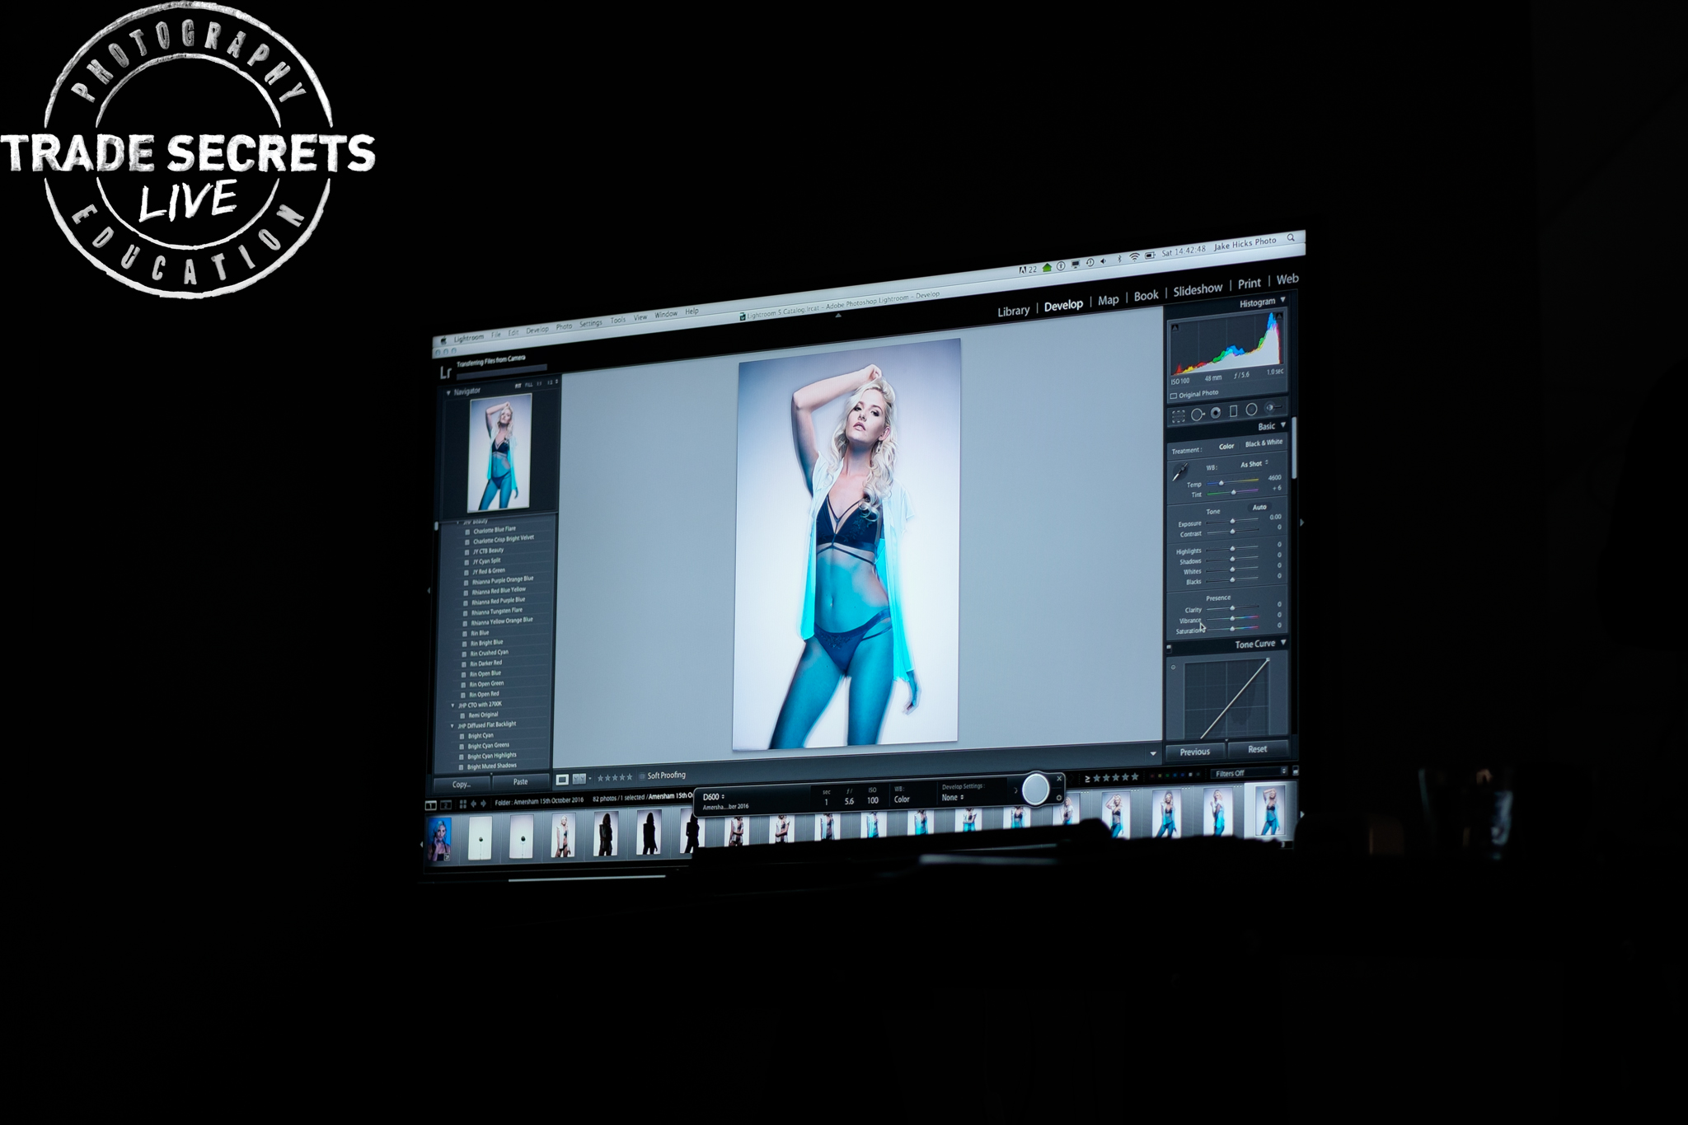This screenshot has width=1688, height=1125.
Task: Open the toolbar options triangle below photo
Action: click(1152, 754)
